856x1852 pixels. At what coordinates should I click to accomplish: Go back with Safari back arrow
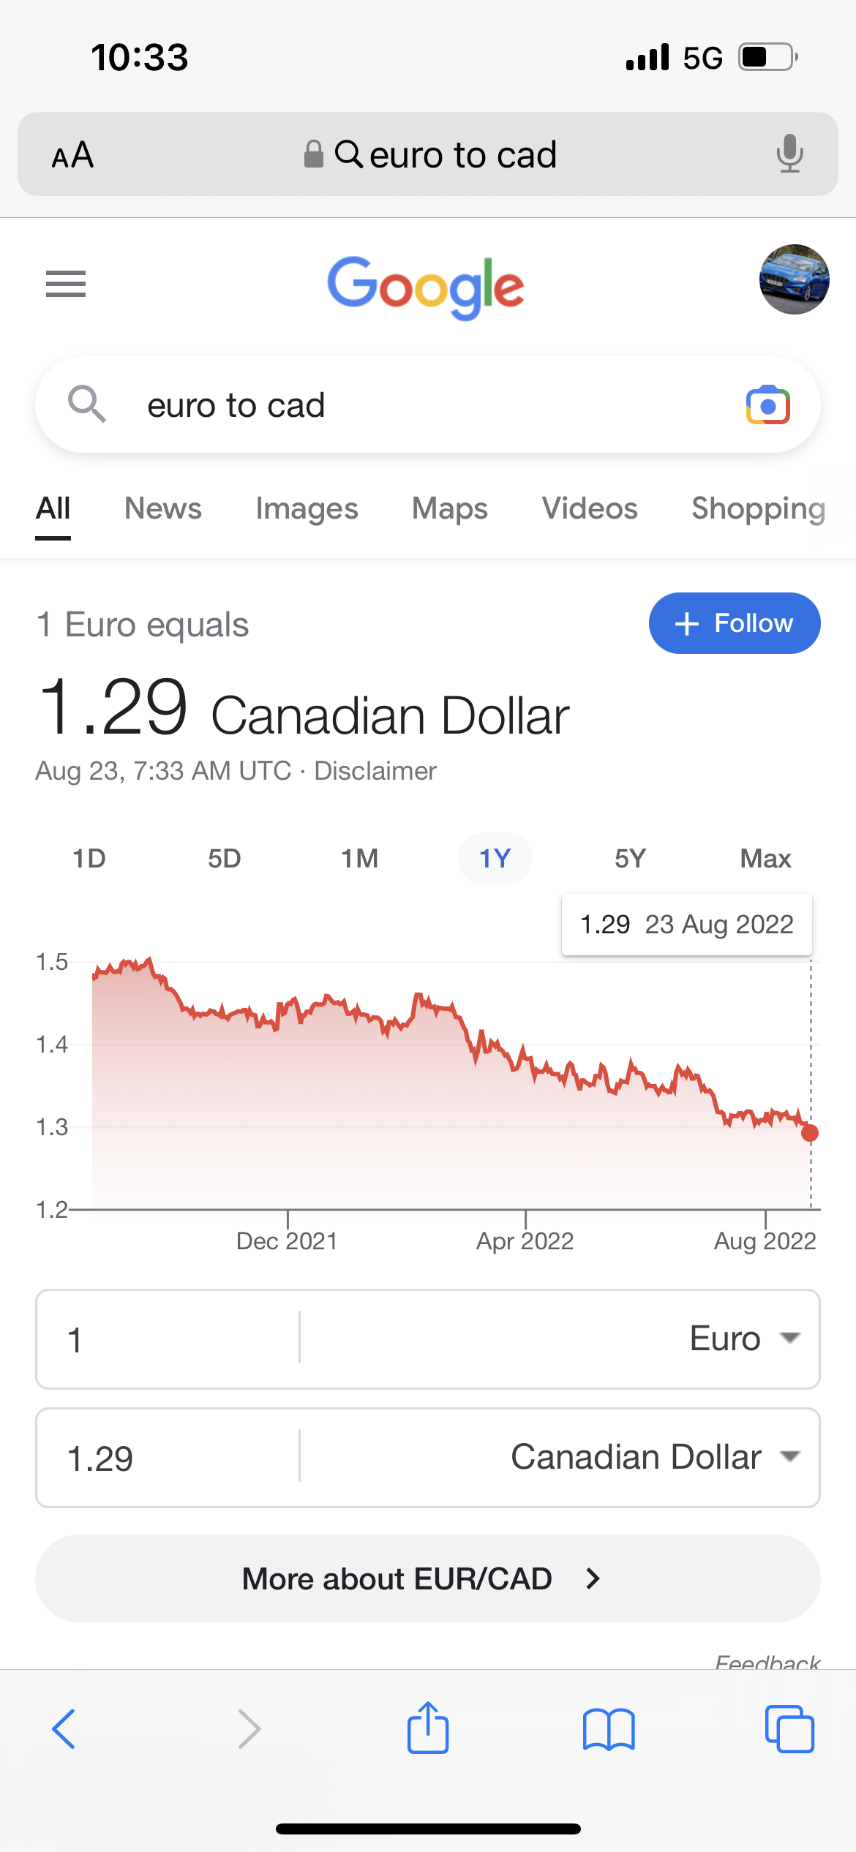point(64,1729)
